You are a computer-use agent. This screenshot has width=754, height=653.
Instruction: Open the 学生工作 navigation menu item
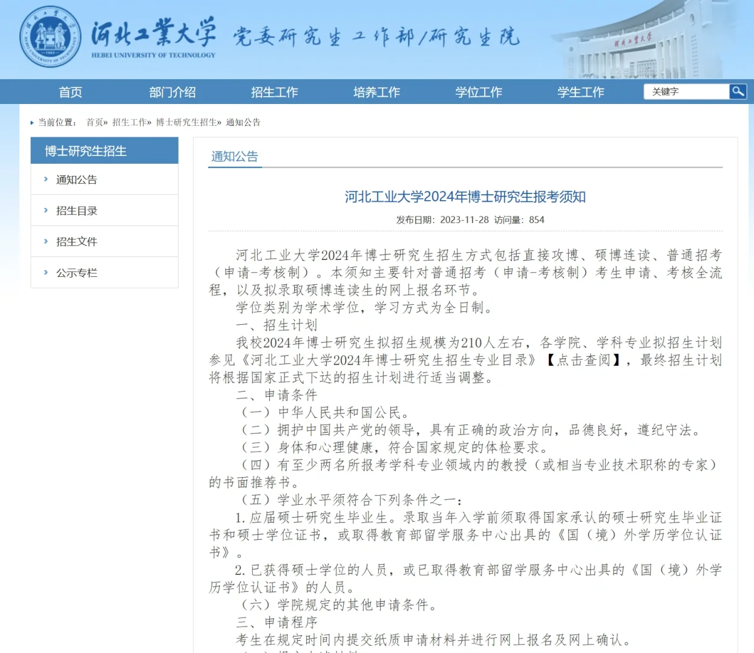pyautogui.click(x=581, y=92)
